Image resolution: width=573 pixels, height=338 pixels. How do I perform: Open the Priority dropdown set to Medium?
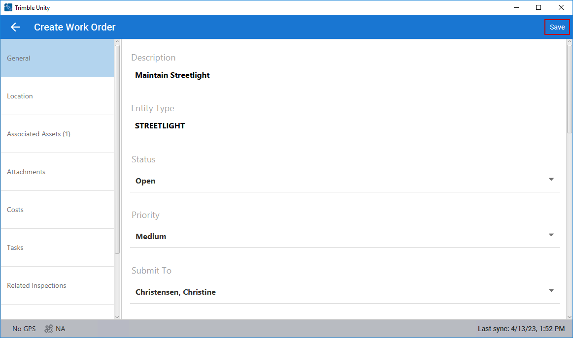(x=344, y=236)
